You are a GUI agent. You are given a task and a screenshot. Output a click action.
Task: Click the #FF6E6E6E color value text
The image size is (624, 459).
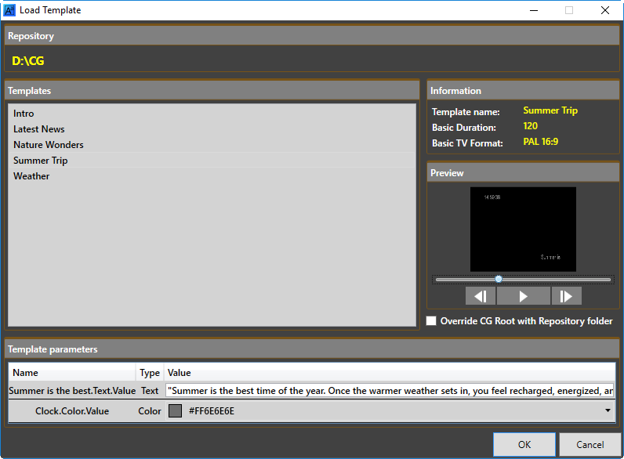[x=212, y=411]
